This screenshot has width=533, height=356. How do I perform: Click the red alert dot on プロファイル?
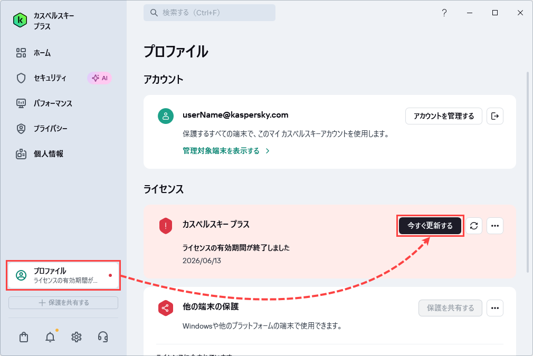tap(110, 275)
